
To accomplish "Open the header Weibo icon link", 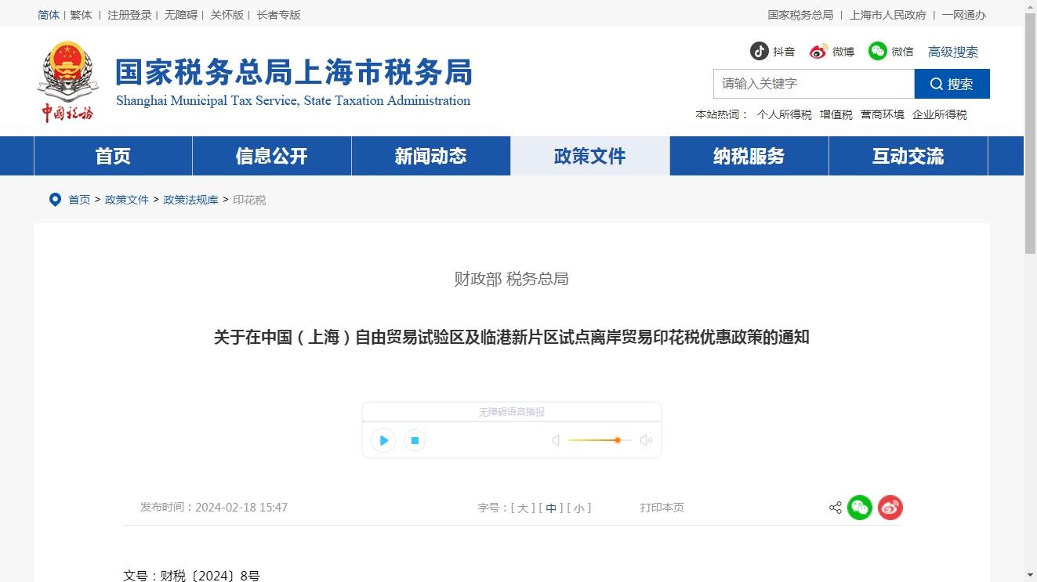I will (819, 51).
